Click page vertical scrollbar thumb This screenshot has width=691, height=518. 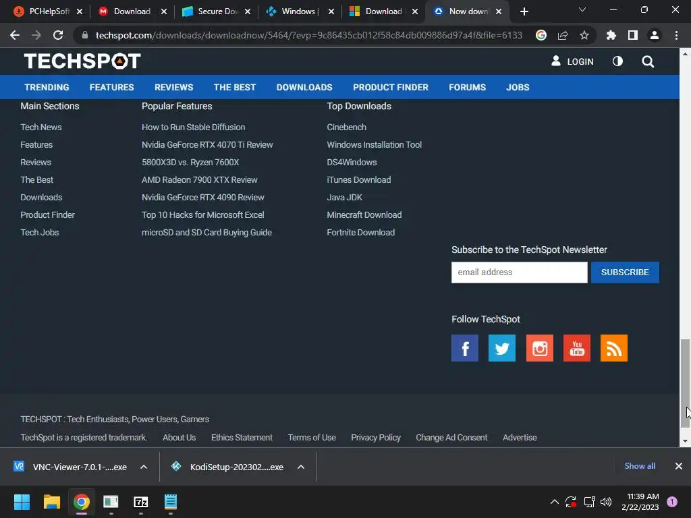(685, 383)
